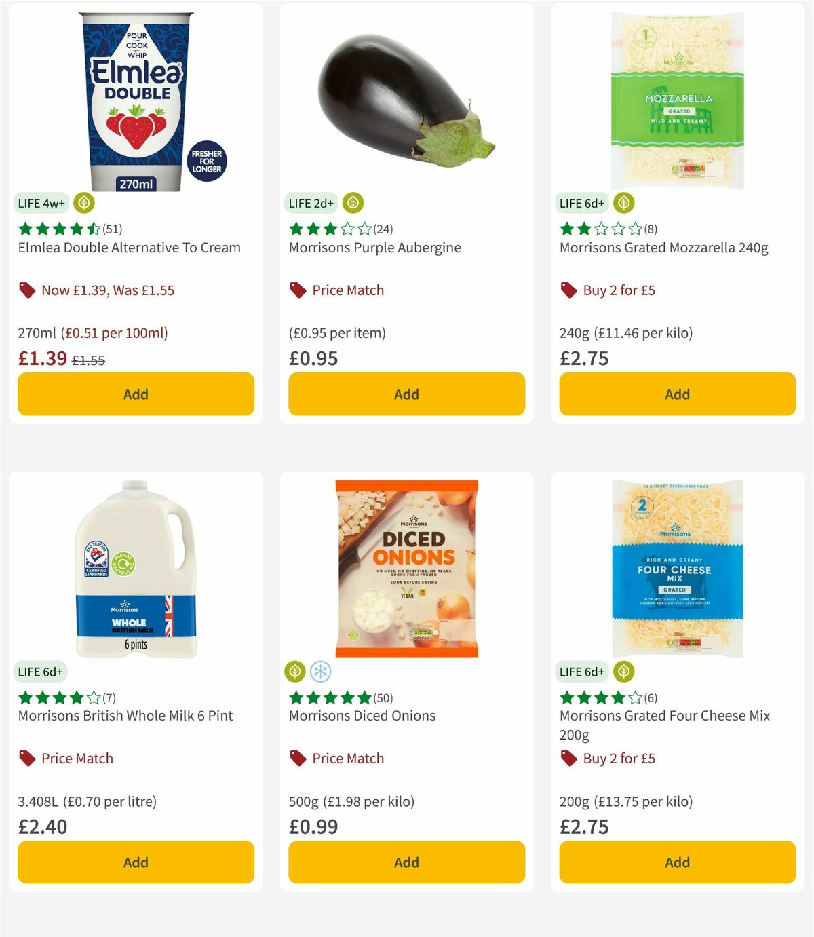Click the organic leaf icon on Grated Mozzarella

623,203
